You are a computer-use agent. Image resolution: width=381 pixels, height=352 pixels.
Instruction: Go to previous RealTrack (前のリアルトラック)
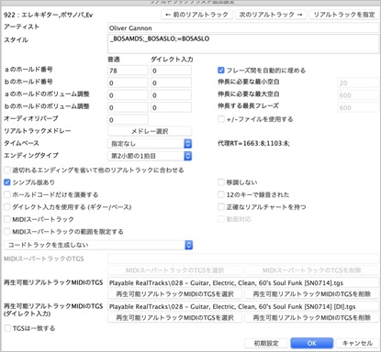click(x=196, y=15)
